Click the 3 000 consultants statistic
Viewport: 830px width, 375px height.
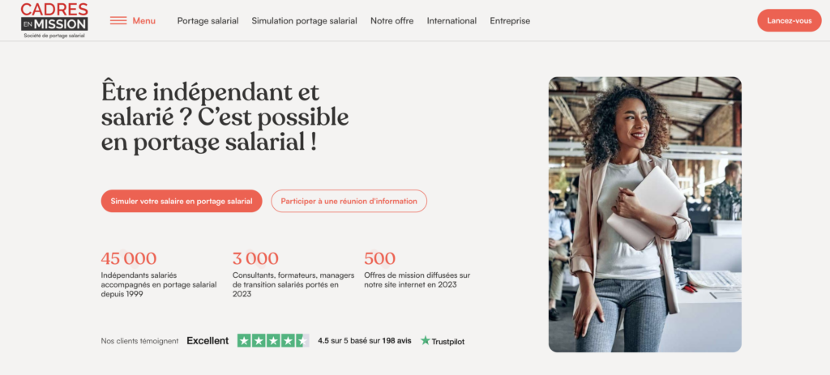tap(255, 258)
